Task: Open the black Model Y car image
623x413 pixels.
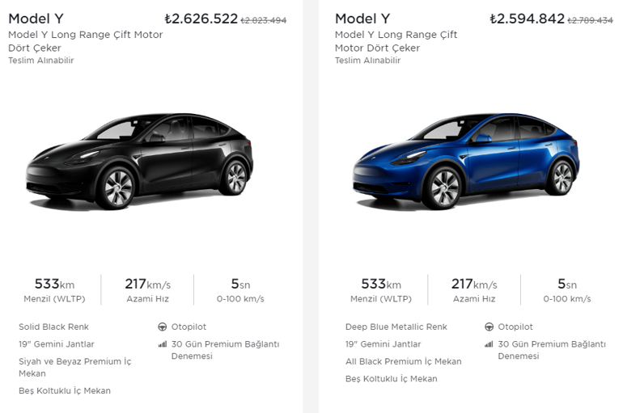Action: pos(138,162)
